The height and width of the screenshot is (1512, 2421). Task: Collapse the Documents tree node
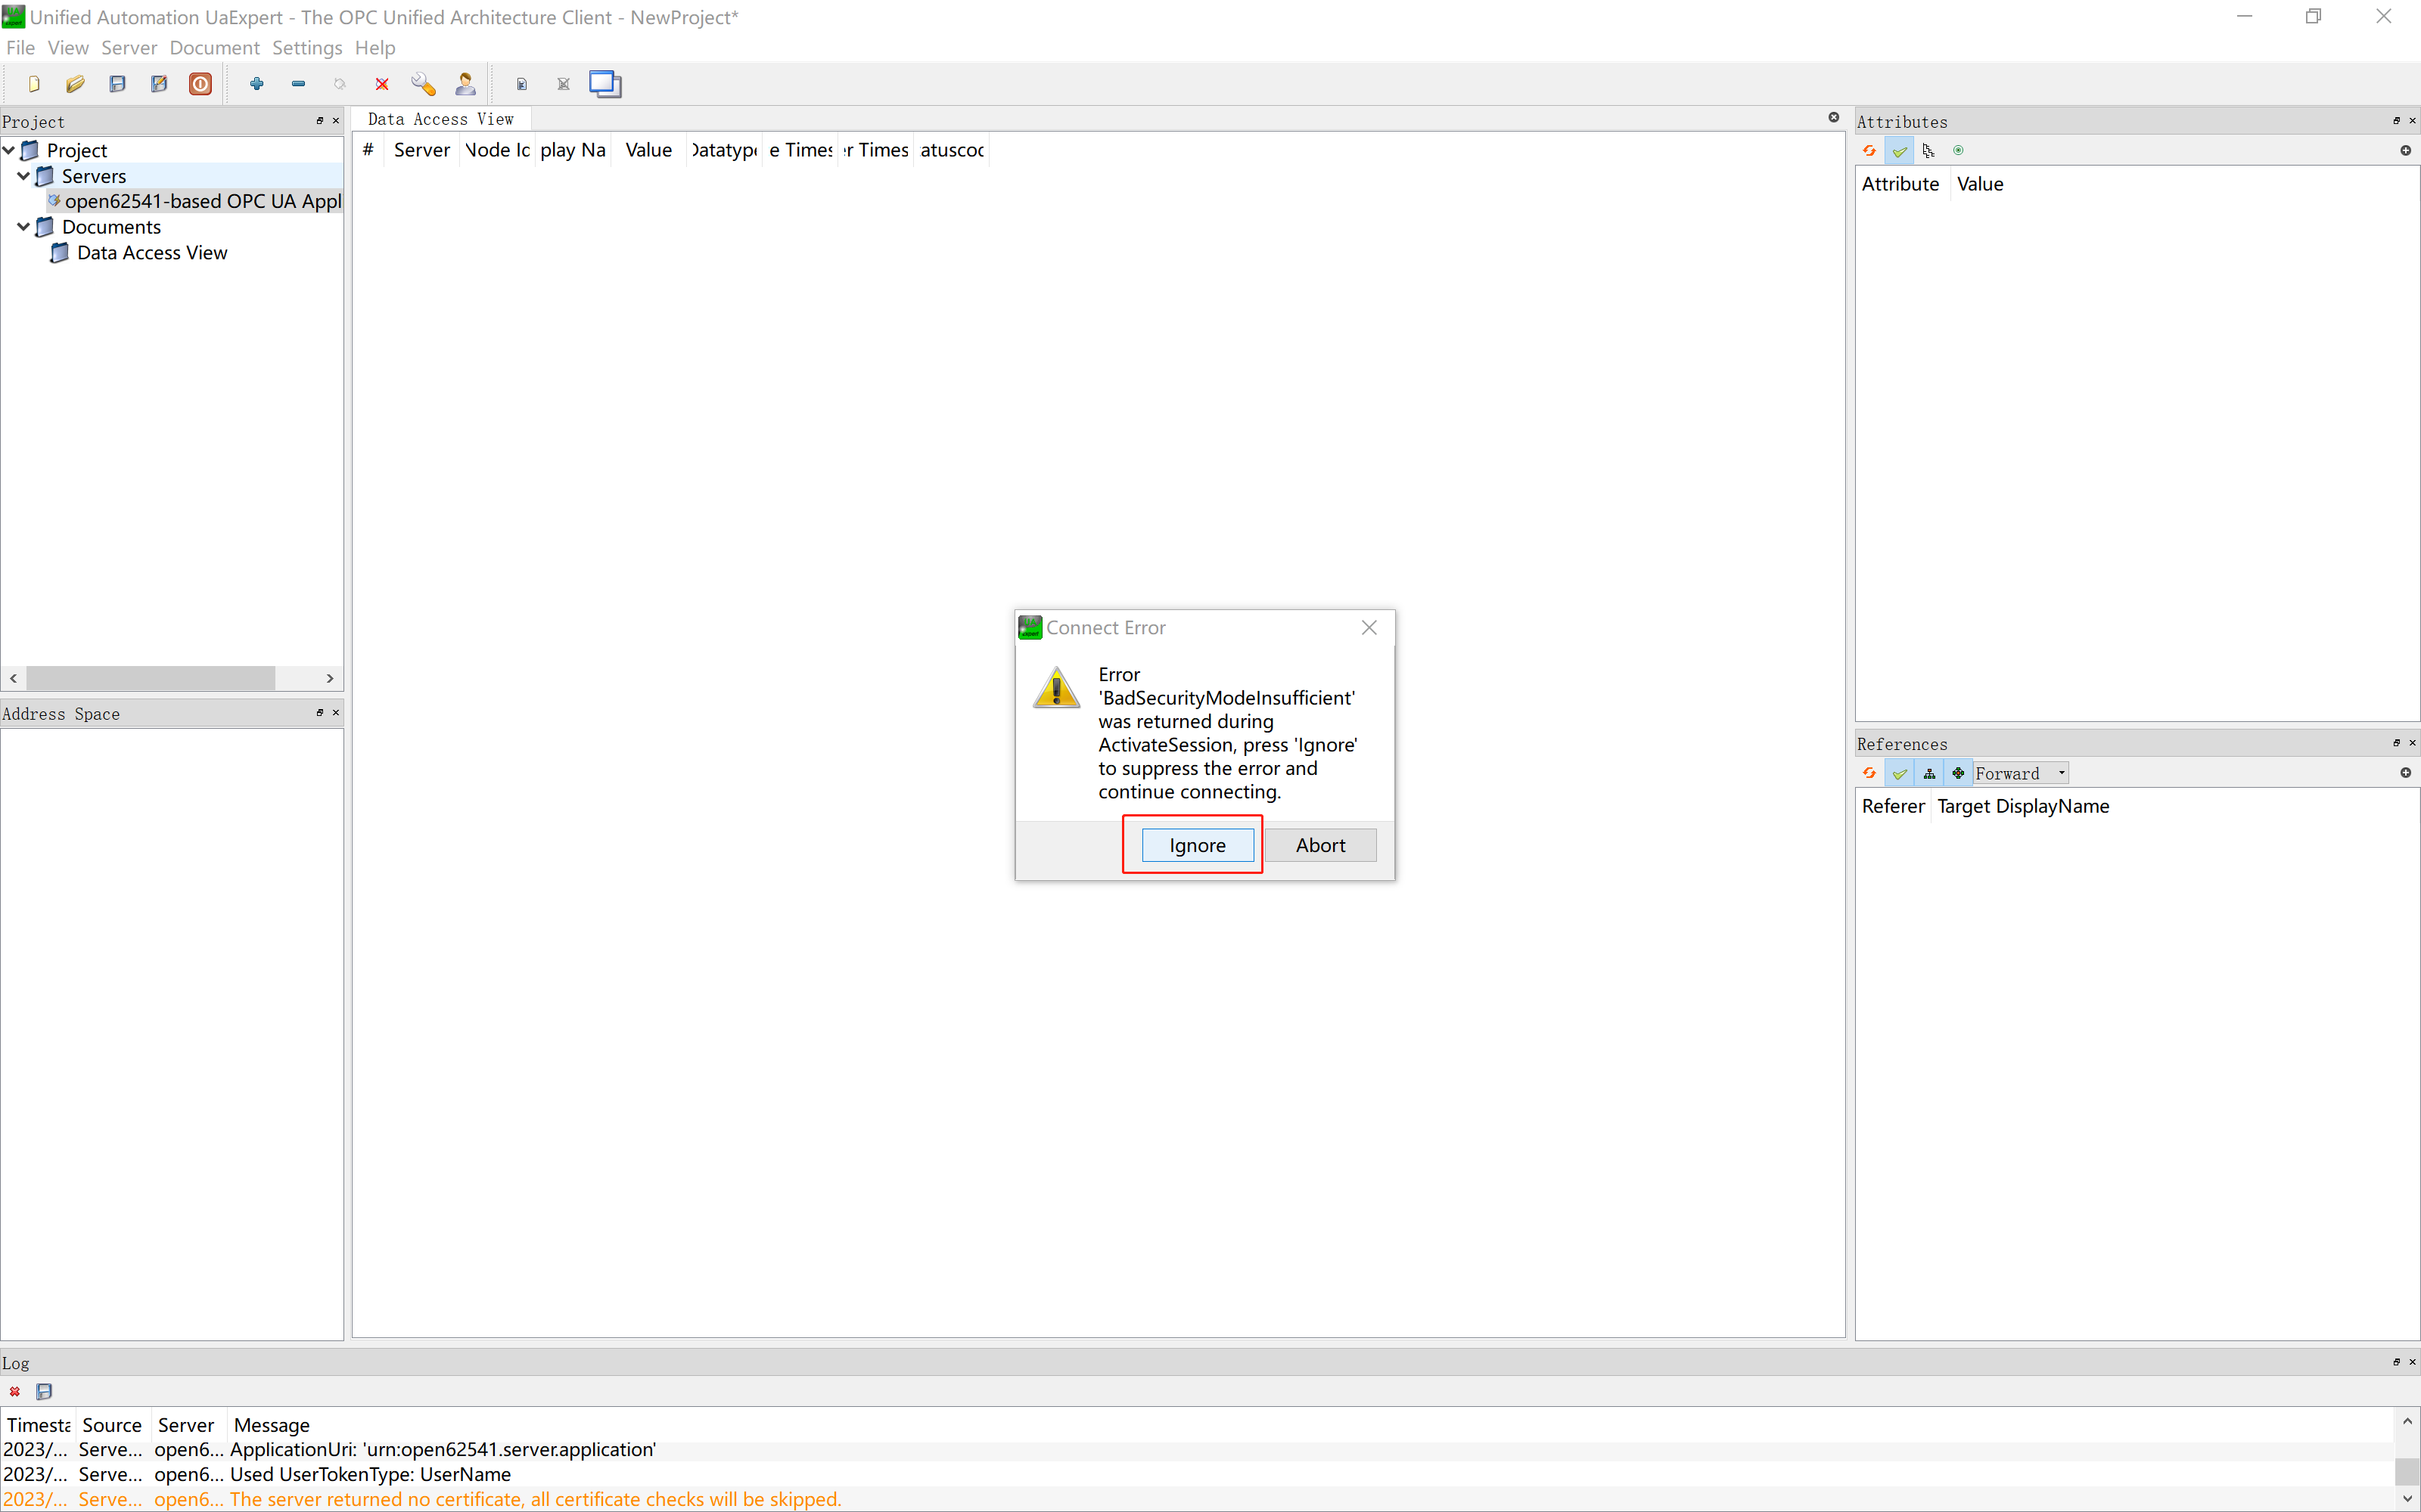coord(24,227)
